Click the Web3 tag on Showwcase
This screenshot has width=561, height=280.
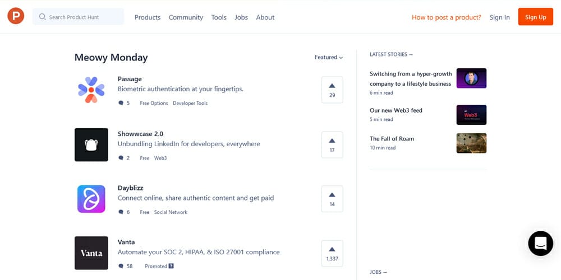click(x=160, y=158)
